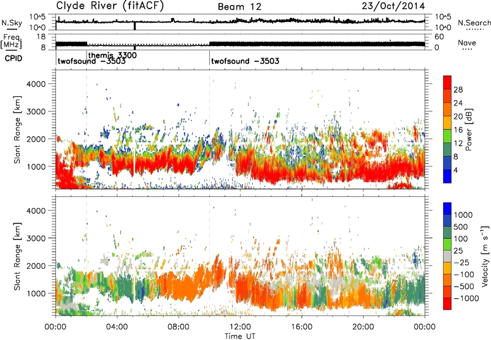Click the '60' Nave axis tick

coord(439,37)
